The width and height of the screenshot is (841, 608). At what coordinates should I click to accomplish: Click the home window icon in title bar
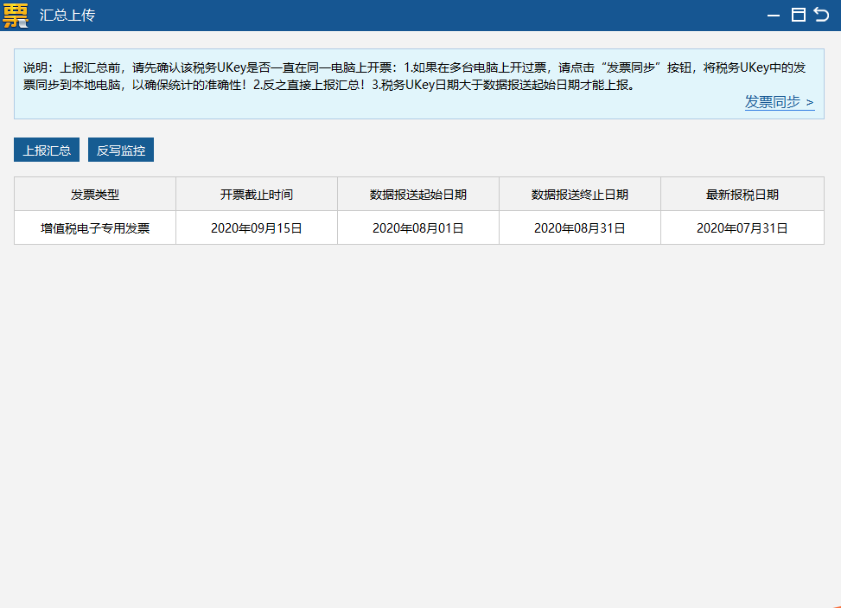point(798,14)
